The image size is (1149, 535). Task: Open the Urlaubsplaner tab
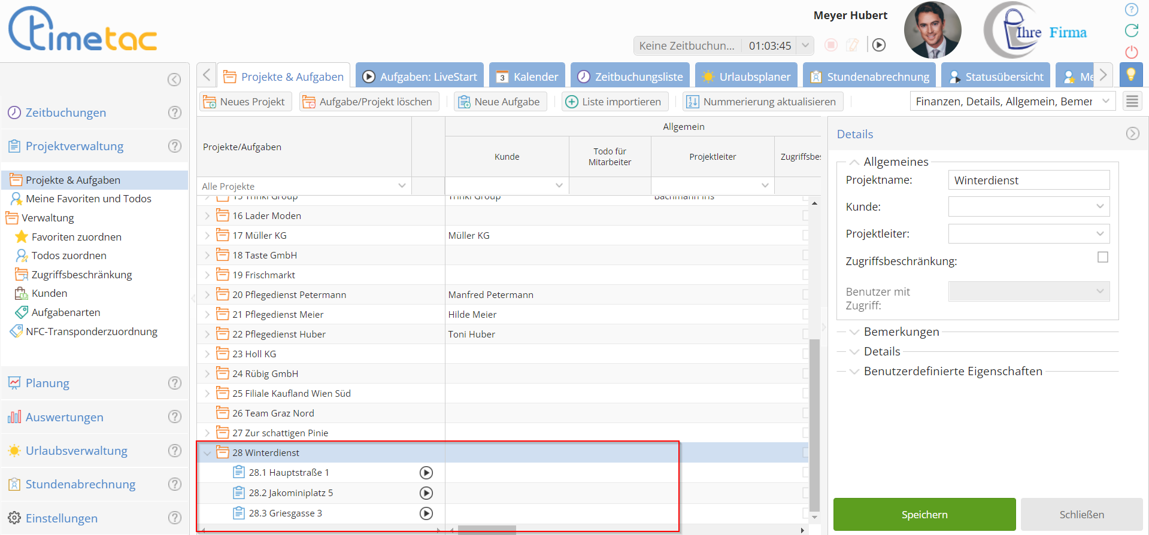point(746,77)
